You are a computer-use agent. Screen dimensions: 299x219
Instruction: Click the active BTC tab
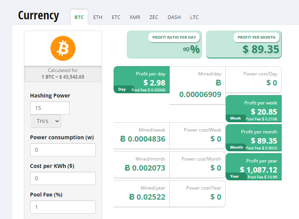pyautogui.click(x=79, y=17)
